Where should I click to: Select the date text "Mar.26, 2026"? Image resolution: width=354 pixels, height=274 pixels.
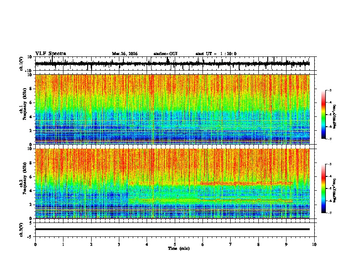click(x=125, y=54)
